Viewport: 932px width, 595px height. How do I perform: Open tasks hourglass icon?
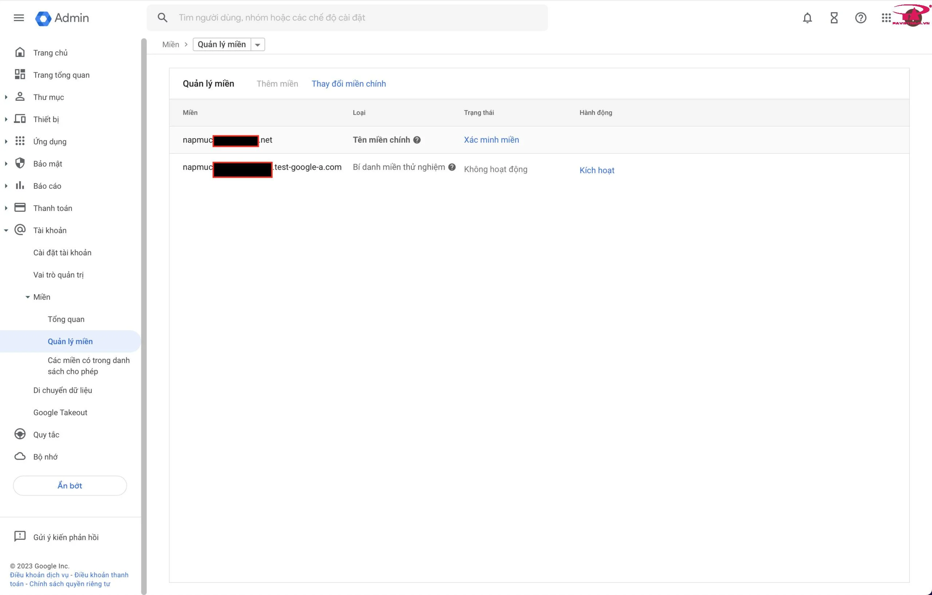(834, 18)
